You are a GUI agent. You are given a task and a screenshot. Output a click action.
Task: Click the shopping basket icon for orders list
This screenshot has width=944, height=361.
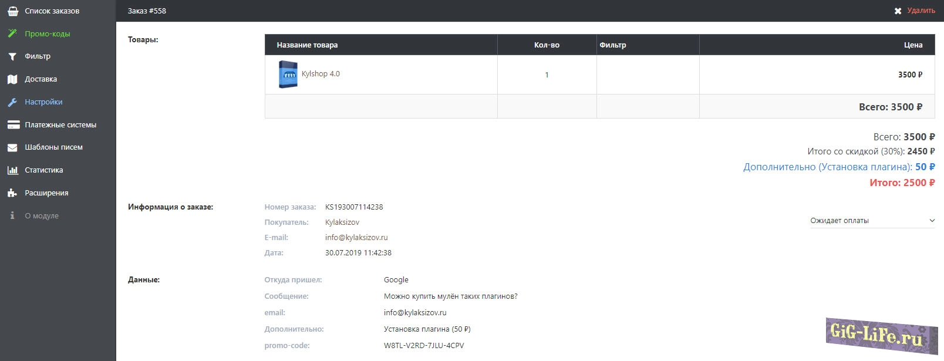[x=12, y=11]
